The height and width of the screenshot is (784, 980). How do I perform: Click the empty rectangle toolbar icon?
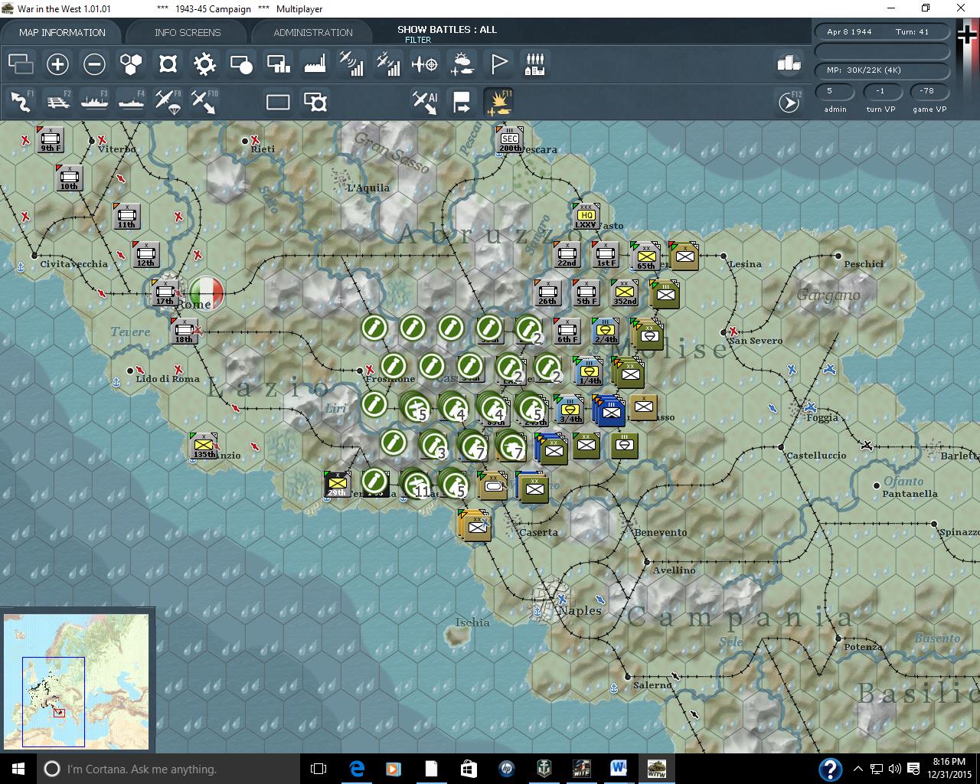(278, 102)
